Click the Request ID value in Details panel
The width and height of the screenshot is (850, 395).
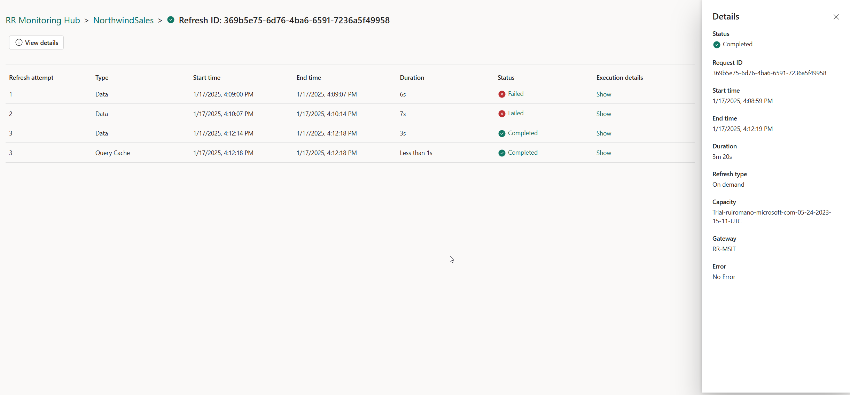coord(769,73)
